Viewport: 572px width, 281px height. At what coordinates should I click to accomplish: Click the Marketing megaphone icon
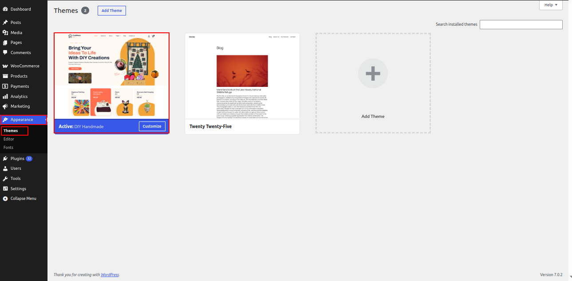5,106
